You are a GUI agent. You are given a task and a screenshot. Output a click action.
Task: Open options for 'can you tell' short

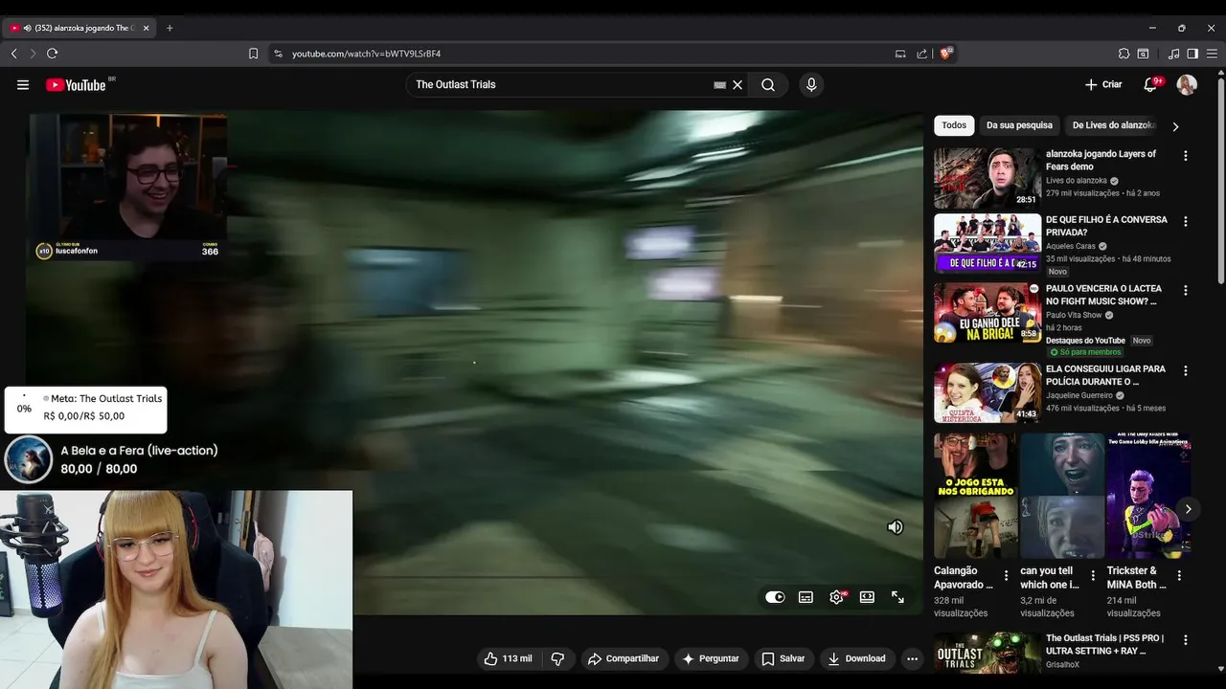point(1093,576)
